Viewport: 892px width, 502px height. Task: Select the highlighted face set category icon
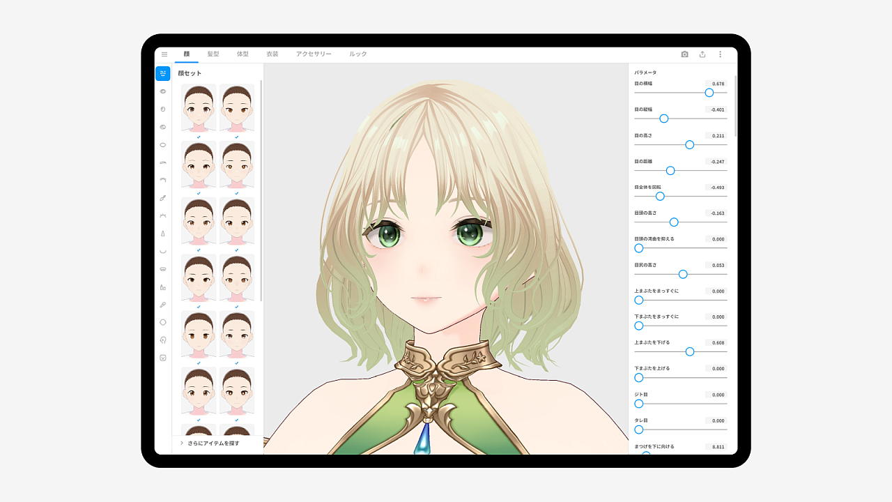pos(162,73)
